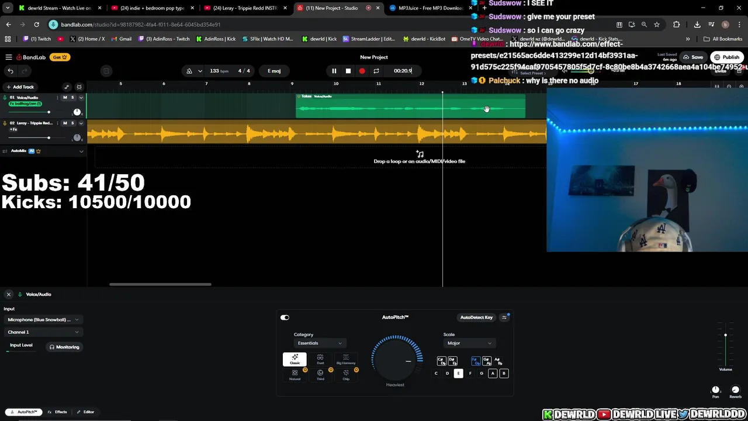Image resolution: width=748 pixels, height=421 pixels.
Task: Open the BandLab hamburger menu
Action: (x=9, y=57)
